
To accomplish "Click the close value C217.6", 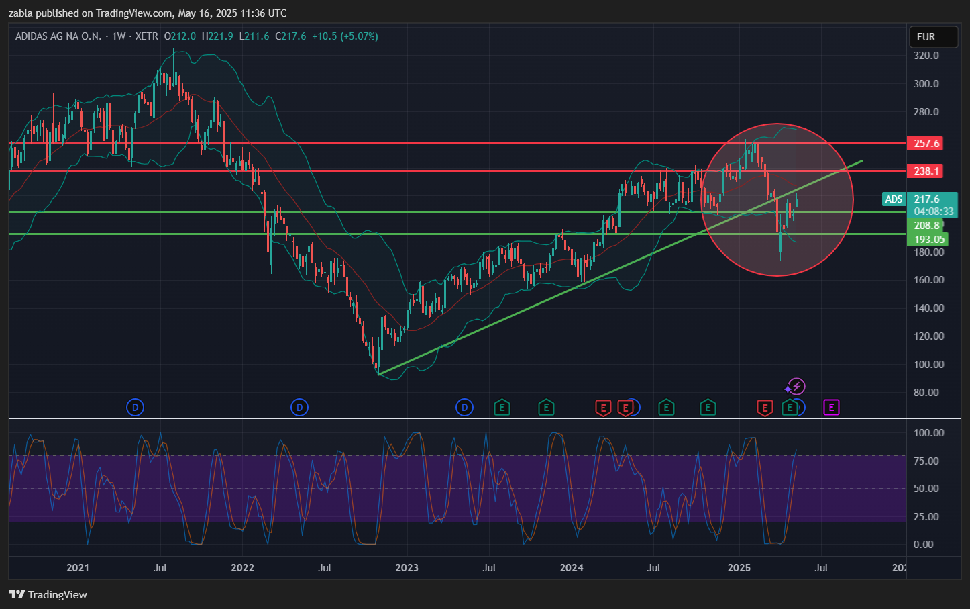I will (x=290, y=36).
